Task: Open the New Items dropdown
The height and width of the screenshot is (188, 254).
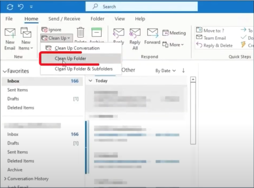Action: [x=26, y=39]
